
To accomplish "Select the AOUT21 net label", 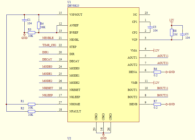I will point(163,63).
